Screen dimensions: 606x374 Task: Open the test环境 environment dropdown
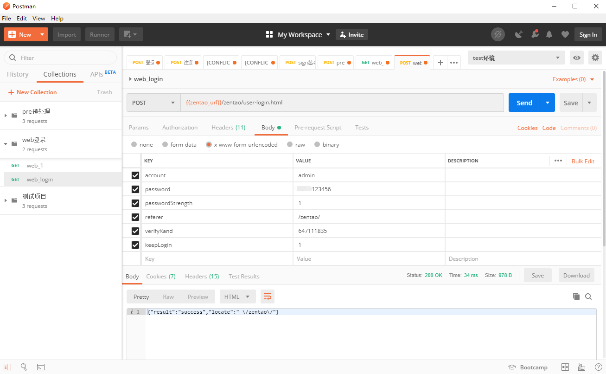[x=517, y=58]
